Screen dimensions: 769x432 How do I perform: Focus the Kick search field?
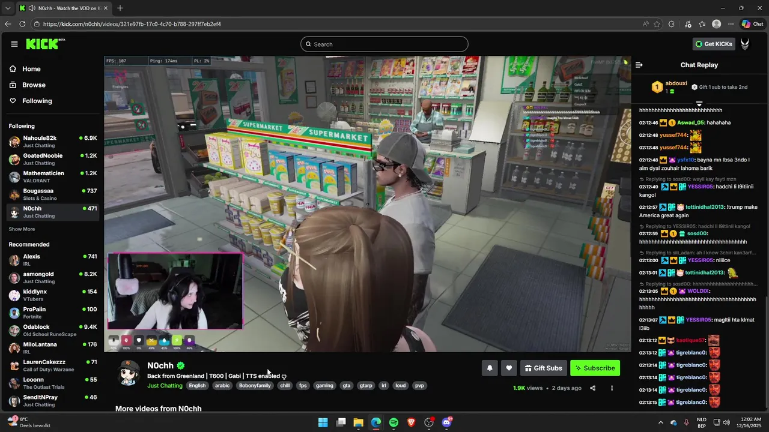(x=384, y=44)
